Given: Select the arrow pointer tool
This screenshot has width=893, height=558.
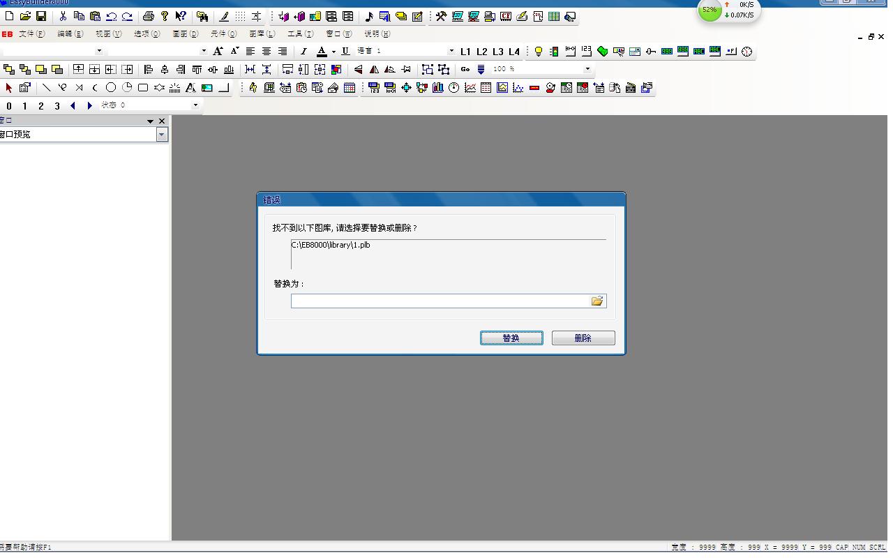Looking at the screenshot, I should point(9,88).
